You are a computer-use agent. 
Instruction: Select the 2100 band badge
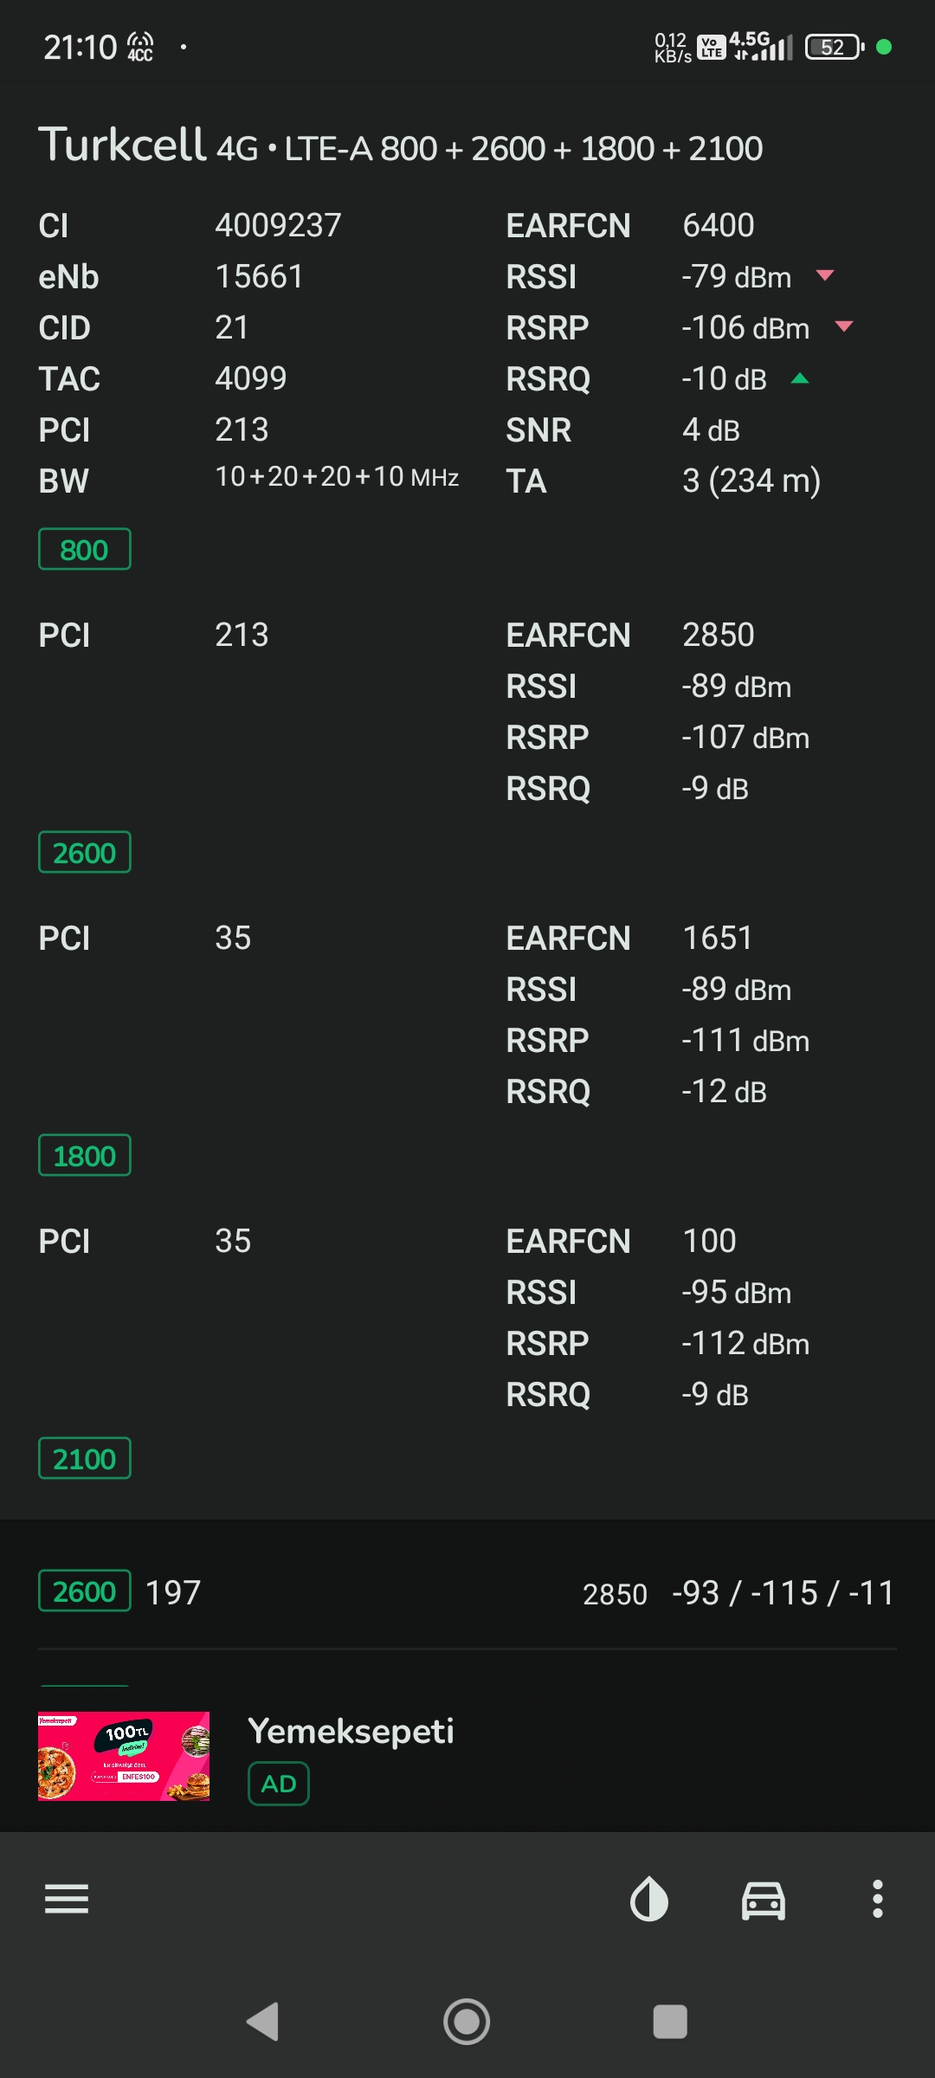(x=85, y=1458)
